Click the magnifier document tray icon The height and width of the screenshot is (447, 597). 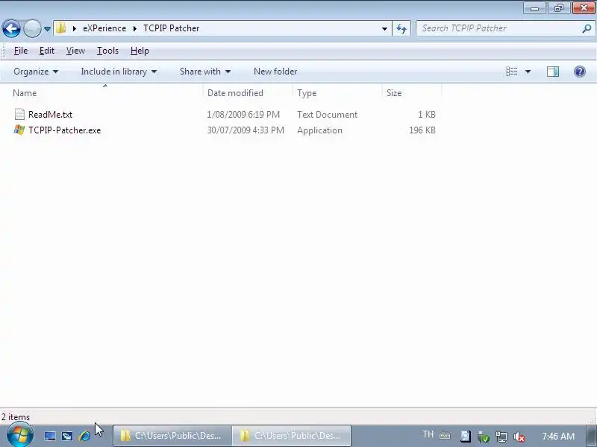tap(465, 436)
